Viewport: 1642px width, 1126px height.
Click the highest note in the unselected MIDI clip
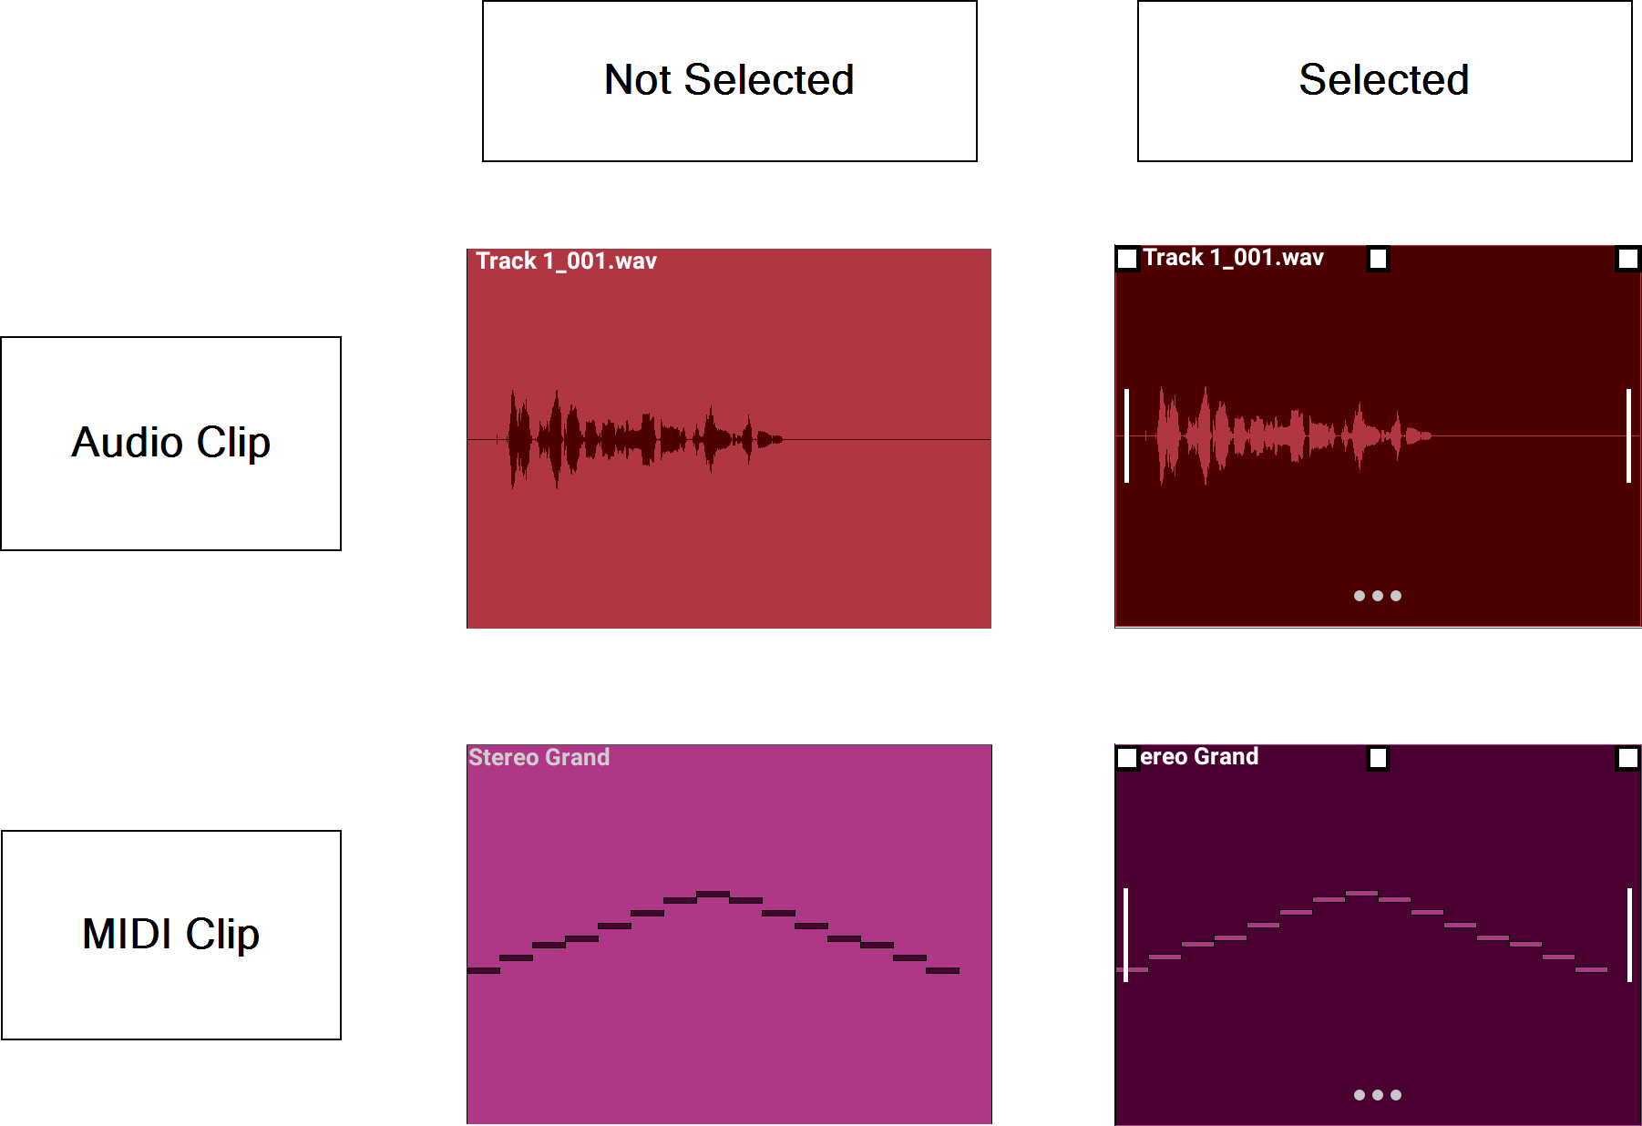pos(713,895)
